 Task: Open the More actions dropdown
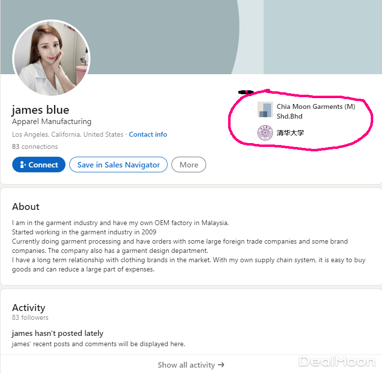click(x=189, y=165)
